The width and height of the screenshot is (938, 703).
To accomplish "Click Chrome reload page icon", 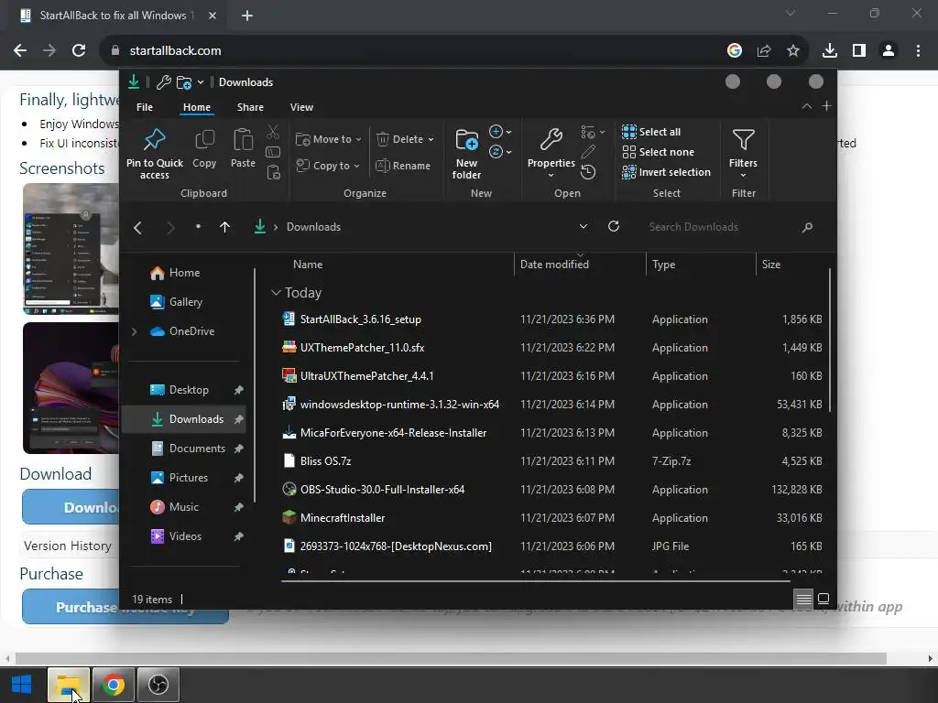I will point(79,51).
